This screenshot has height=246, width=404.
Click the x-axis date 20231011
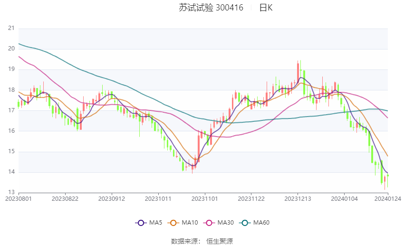[158, 199]
